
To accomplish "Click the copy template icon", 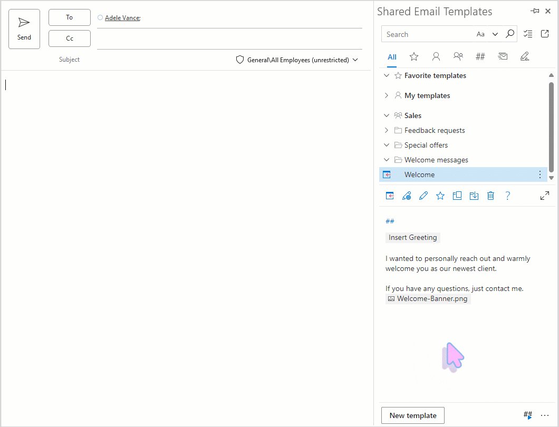I will pos(457,196).
